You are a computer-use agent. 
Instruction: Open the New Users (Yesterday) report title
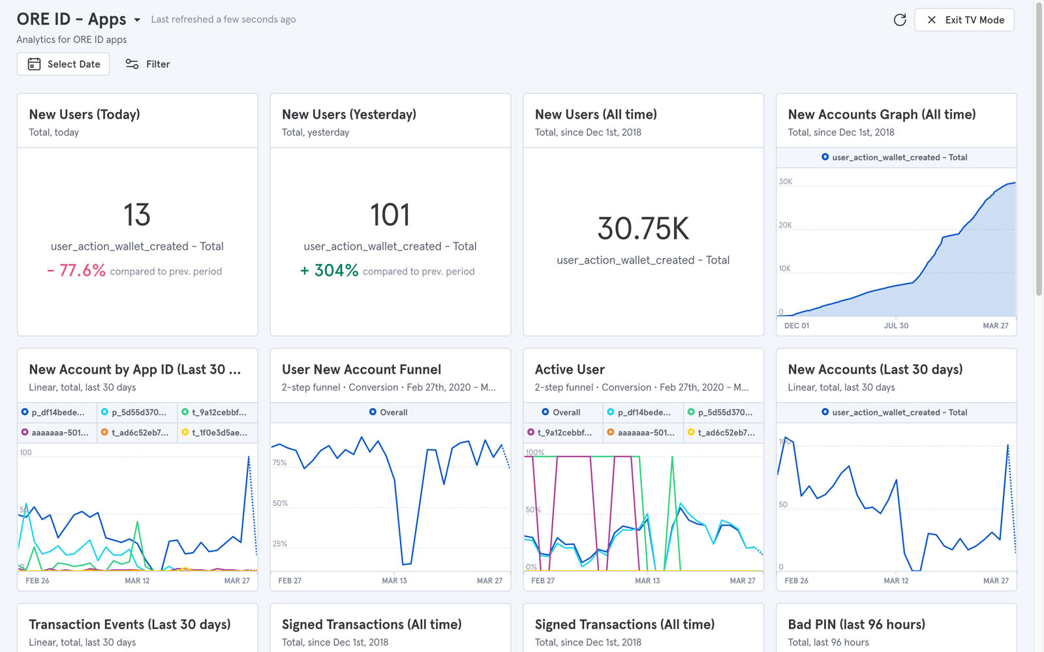tap(349, 114)
